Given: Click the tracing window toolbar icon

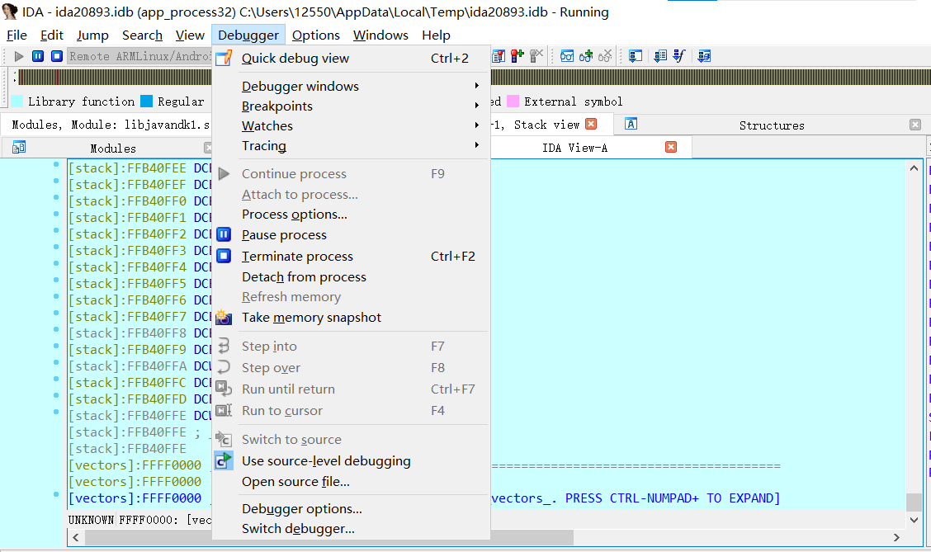Looking at the screenshot, I should 636,56.
